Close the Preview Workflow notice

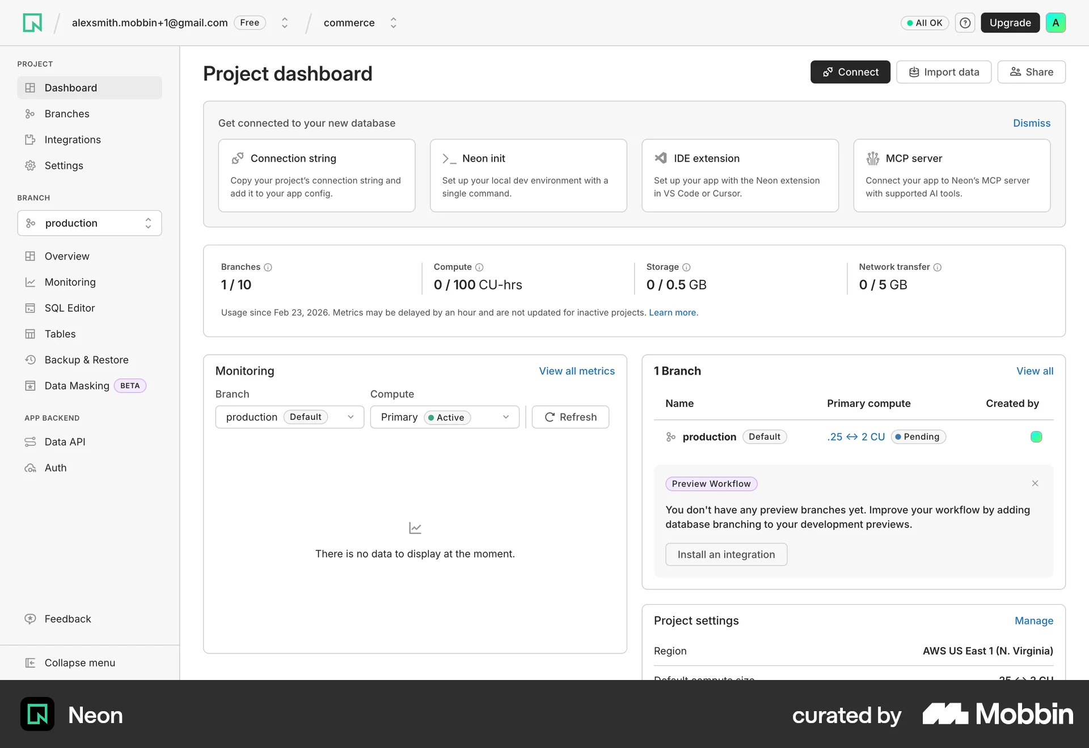click(1035, 483)
